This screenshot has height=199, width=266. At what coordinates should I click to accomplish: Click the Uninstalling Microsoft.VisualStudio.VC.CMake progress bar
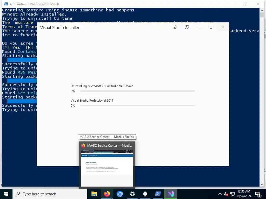coord(138,91)
